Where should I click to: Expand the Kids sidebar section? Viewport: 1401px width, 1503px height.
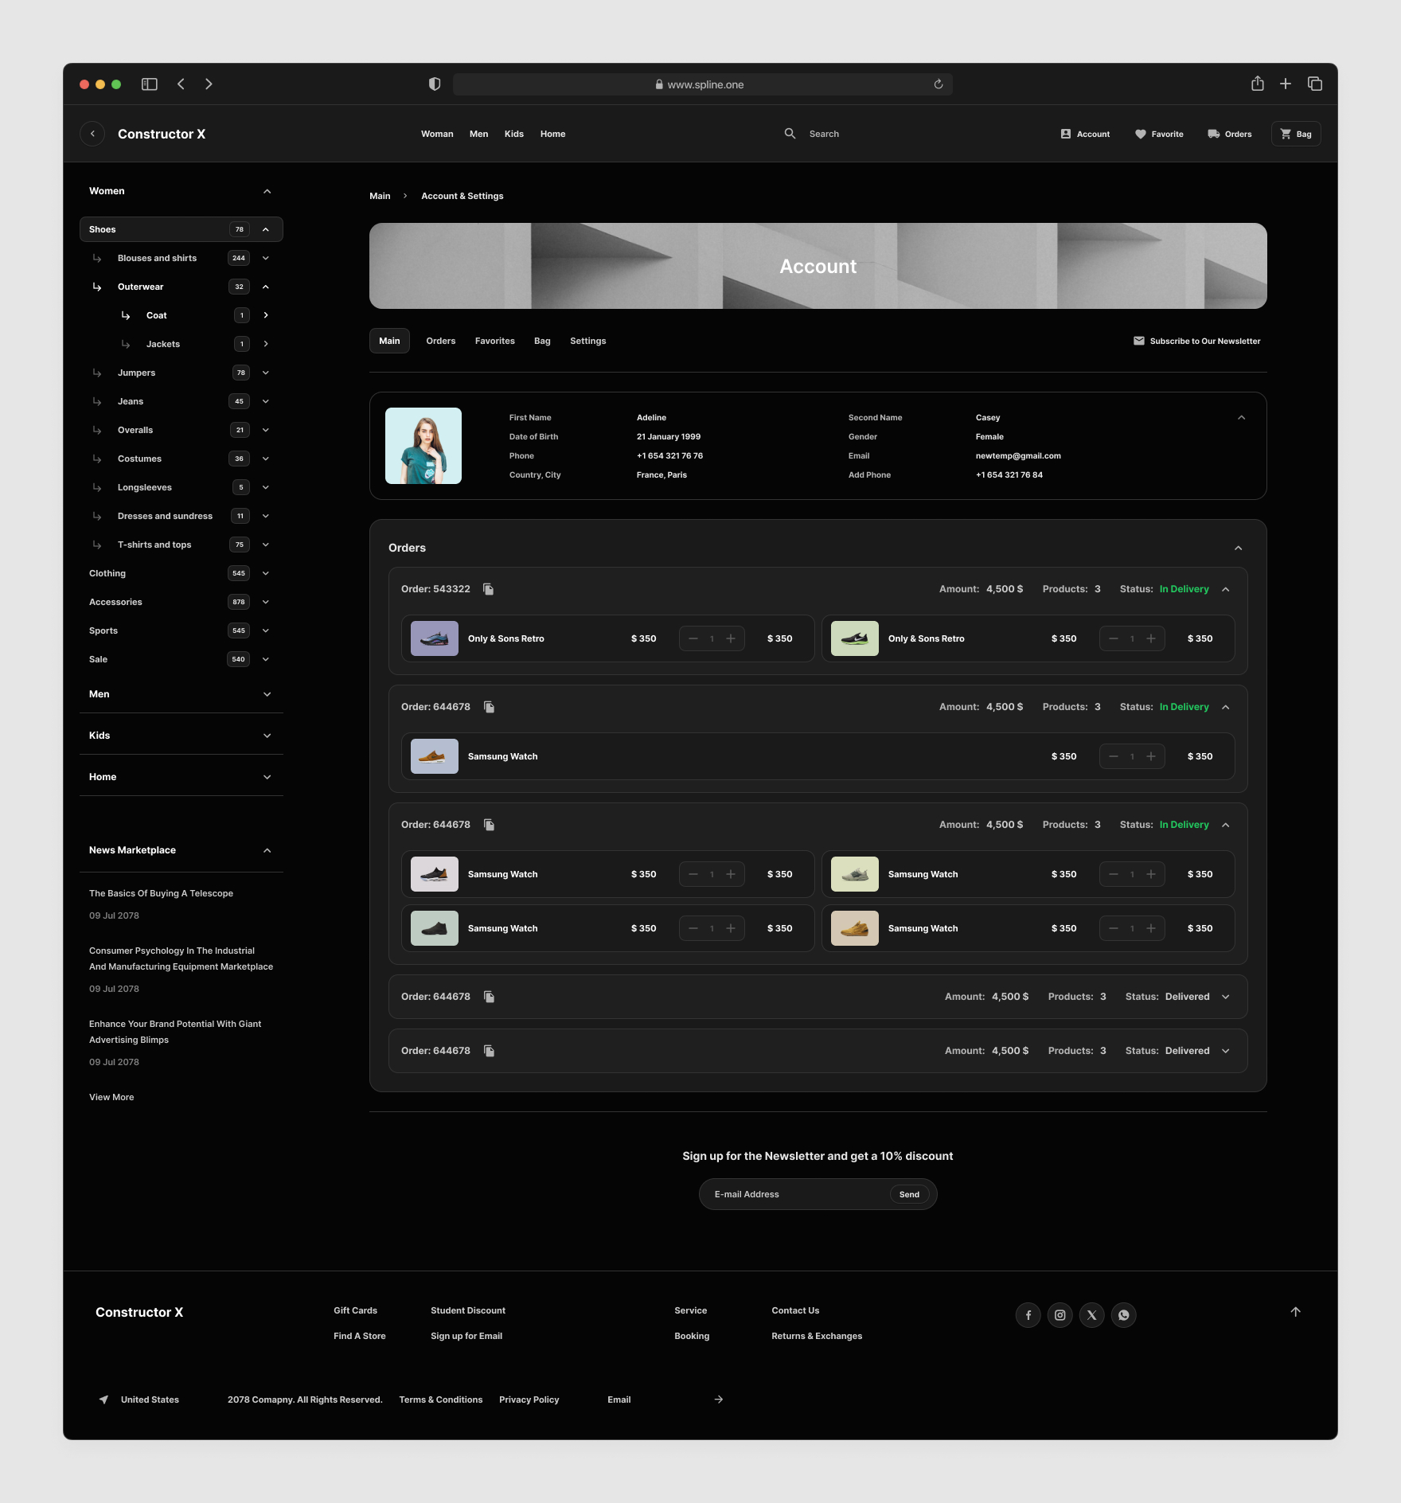[x=267, y=736]
